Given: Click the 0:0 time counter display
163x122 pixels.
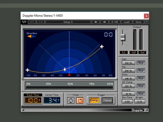Looking at the screenshot, I should (108, 34).
